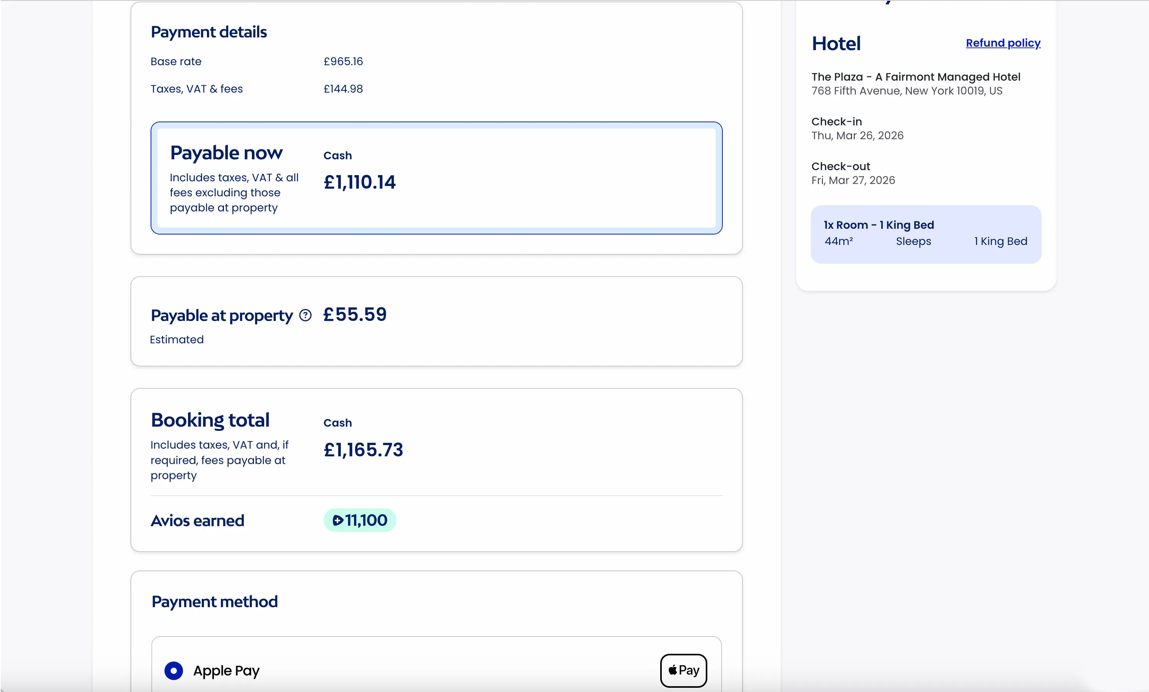Click the Payment method heading
1149x692 pixels.
click(215, 602)
